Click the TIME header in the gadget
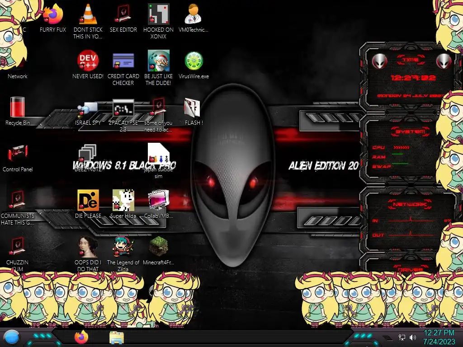463x347 pixels. pos(411,60)
